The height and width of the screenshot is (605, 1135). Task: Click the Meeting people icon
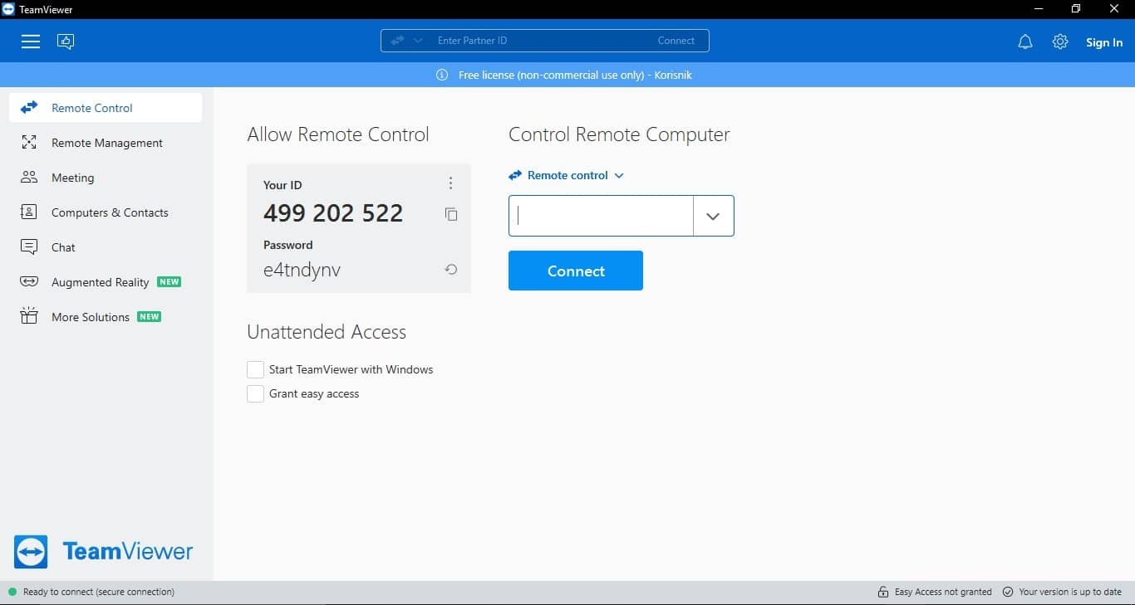point(29,177)
